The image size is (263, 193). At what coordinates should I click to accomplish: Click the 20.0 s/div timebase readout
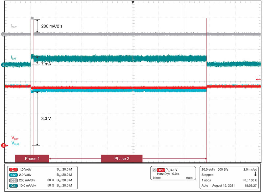tap(210, 169)
